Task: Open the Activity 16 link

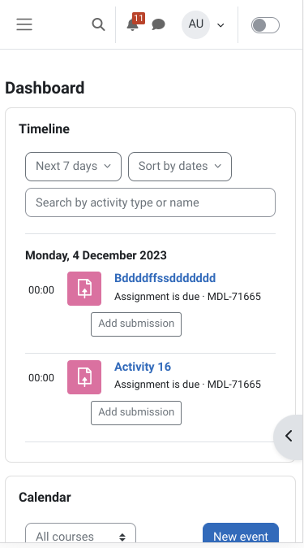Action: pos(143,367)
